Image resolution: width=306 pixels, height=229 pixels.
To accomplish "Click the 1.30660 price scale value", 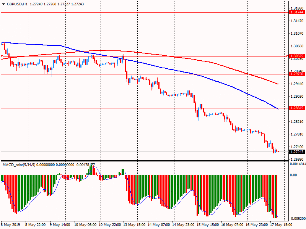I will point(297,46).
